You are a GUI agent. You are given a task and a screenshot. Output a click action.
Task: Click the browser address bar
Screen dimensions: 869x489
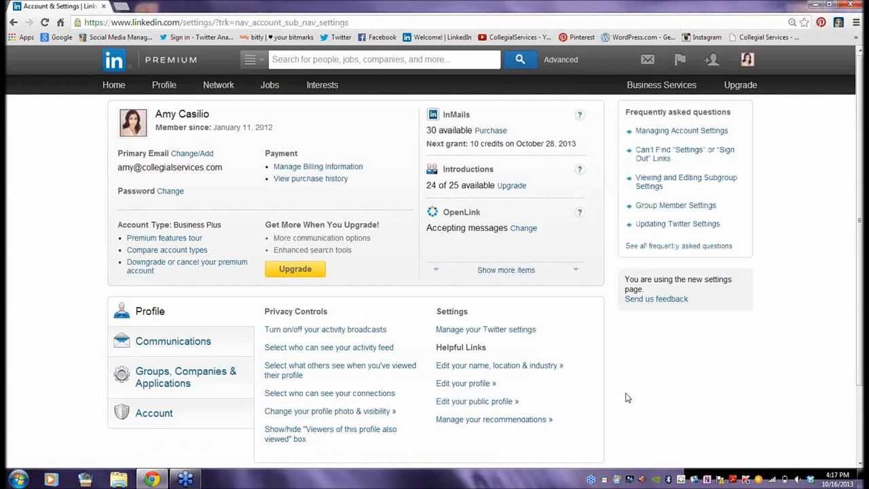coord(431,22)
